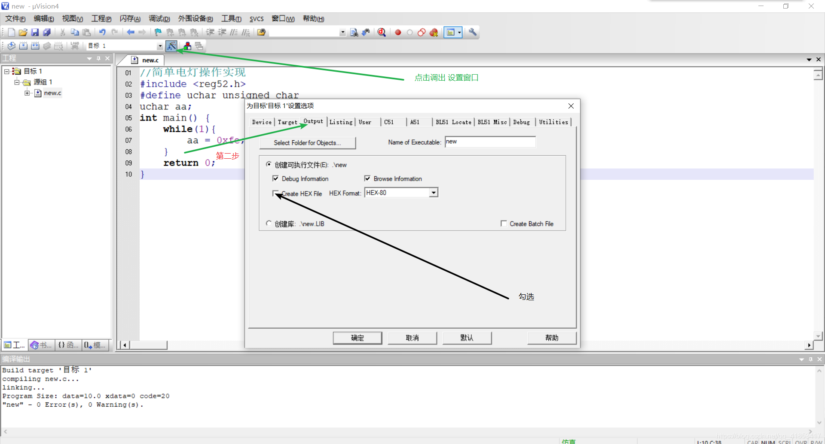Switch to the Listing tab
This screenshot has height=444, width=825.
pyautogui.click(x=341, y=122)
